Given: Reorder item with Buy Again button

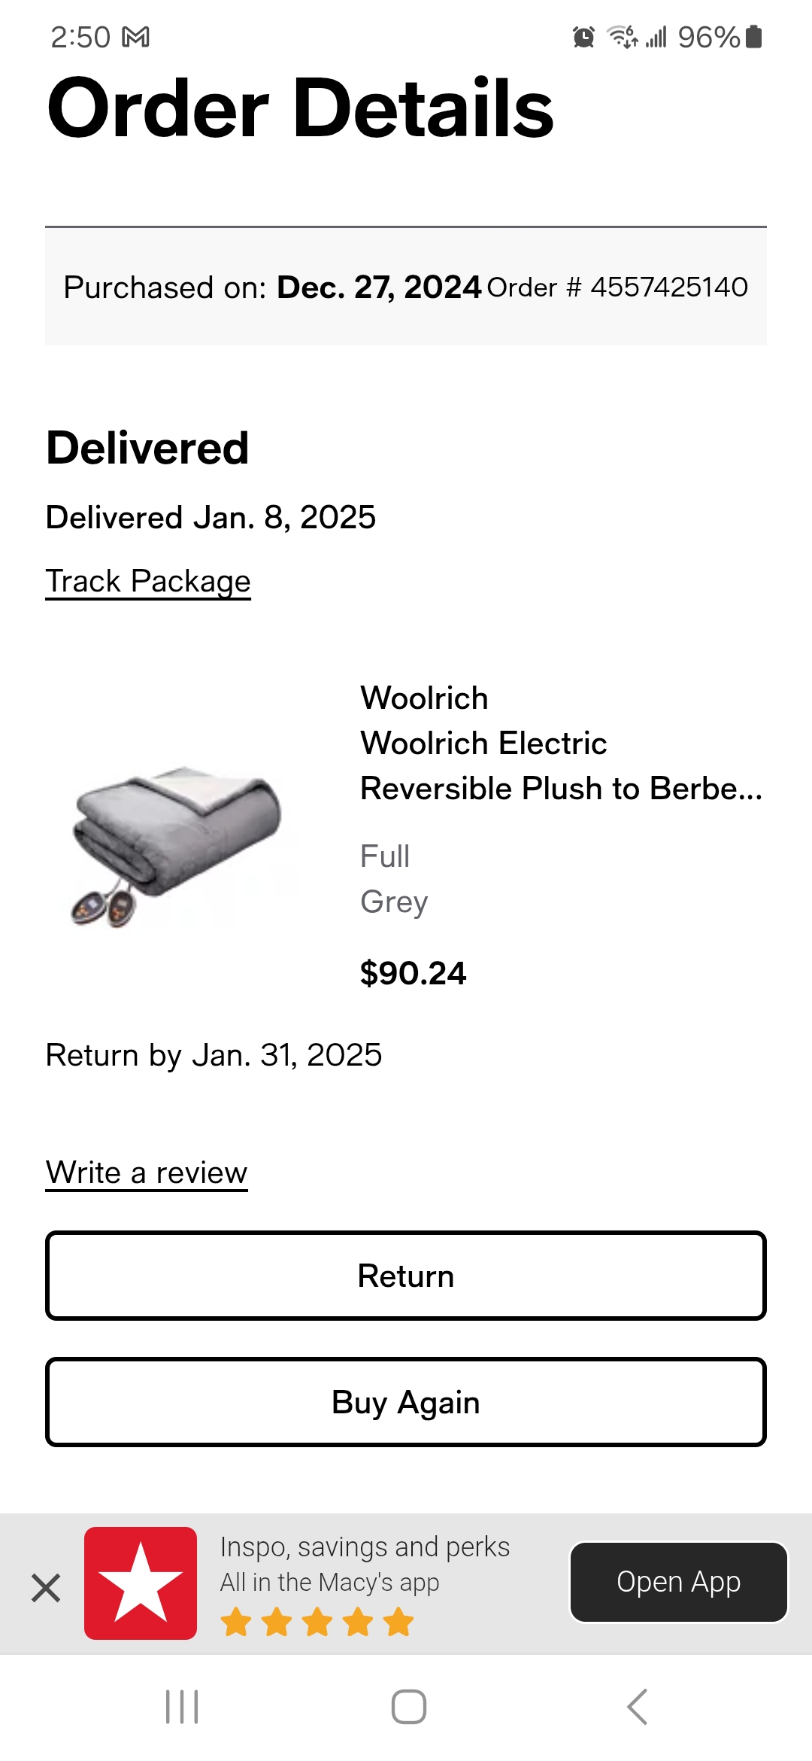Looking at the screenshot, I should coord(406,1402).
